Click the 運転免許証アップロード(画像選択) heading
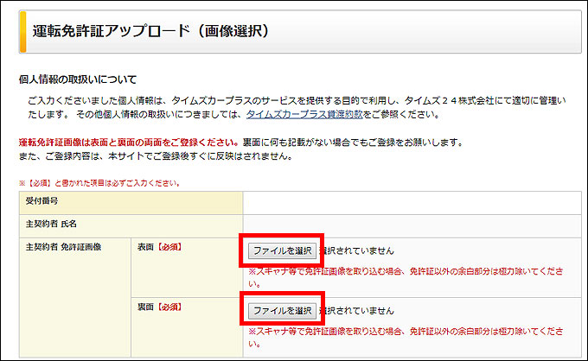The image size is (588, 361). (x=150, y=31)
